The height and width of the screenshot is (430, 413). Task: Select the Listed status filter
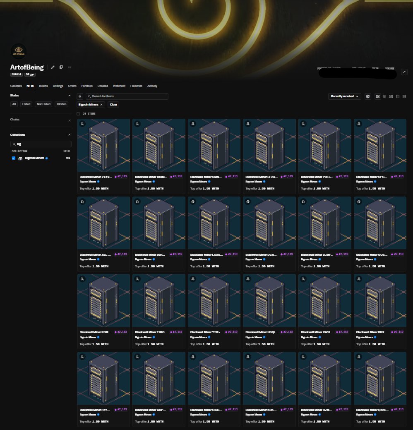pos(26,104)
